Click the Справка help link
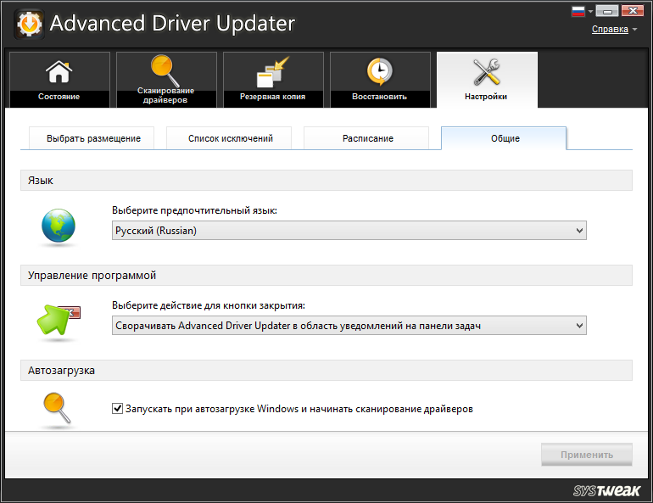 click(609, 29)
